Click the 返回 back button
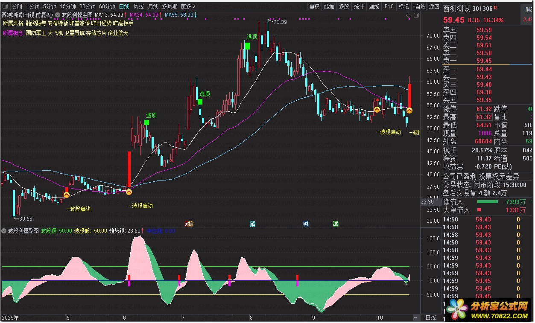The image size is (535, 323). [x=434, y=6]
